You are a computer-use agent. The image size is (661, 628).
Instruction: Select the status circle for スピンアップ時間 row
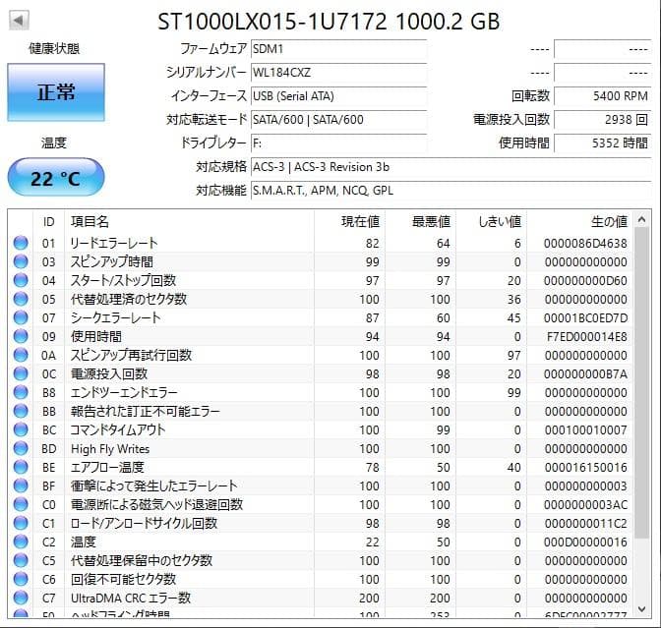point(21,261)
